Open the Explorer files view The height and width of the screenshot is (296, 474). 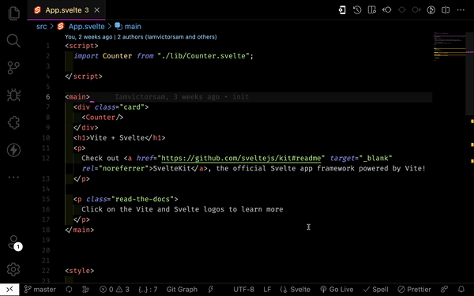pos(13,13)
